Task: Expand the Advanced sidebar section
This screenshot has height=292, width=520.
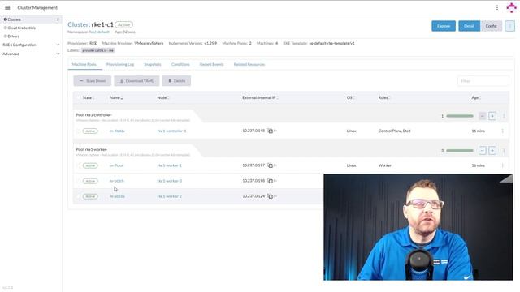Action: click(31, 54)
